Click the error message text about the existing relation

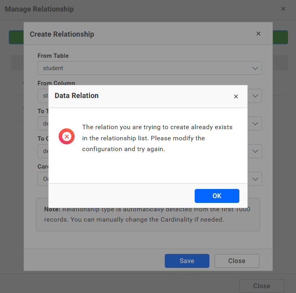point(157,138)
